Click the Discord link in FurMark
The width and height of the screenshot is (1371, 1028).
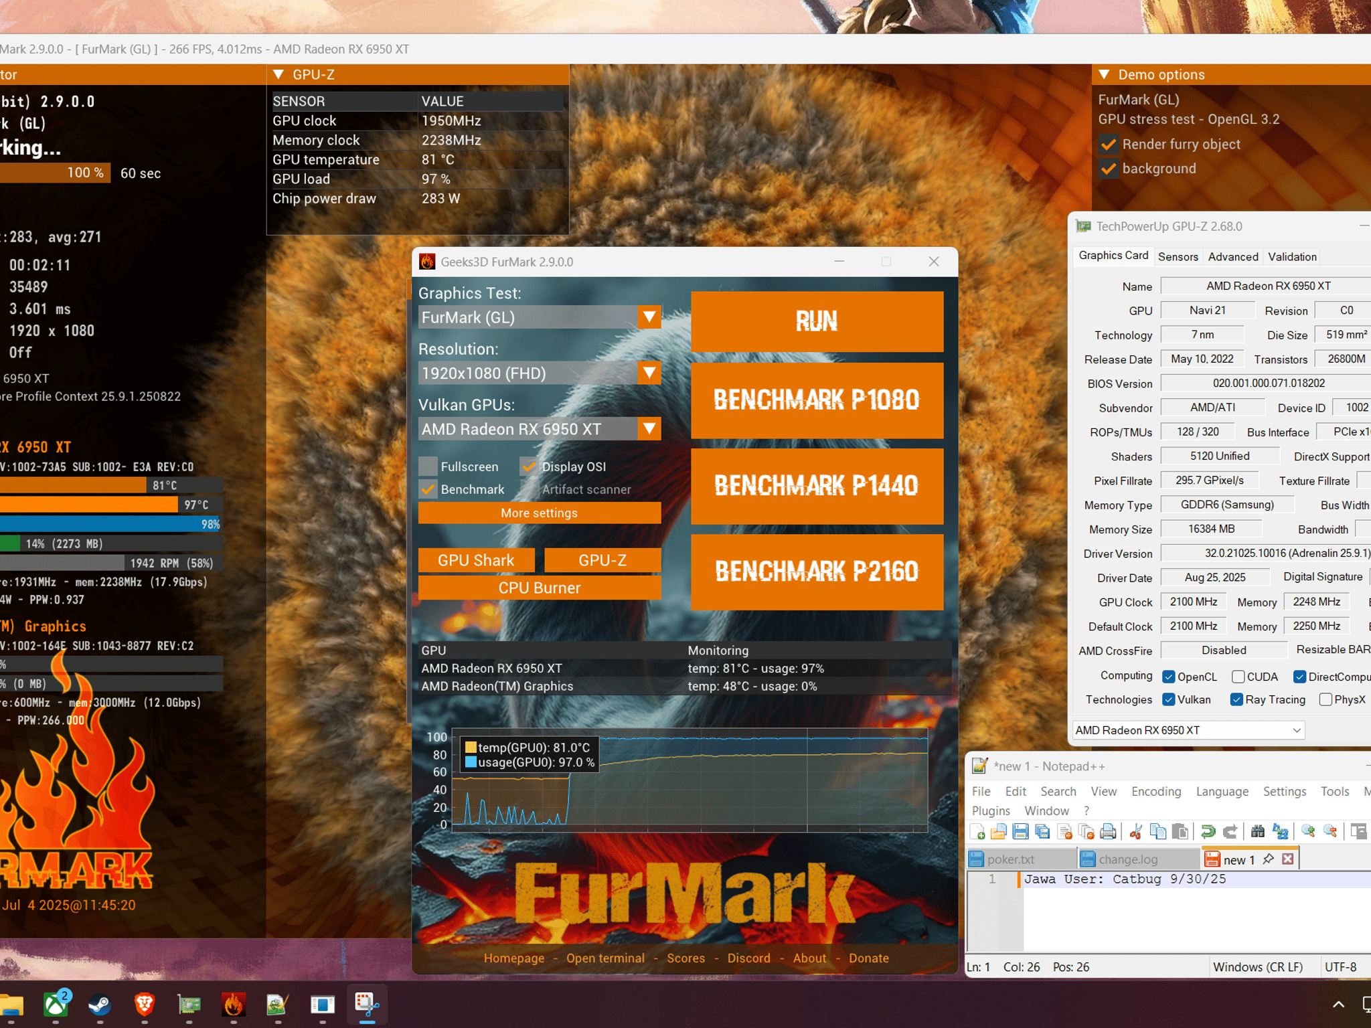pos(749,958)
